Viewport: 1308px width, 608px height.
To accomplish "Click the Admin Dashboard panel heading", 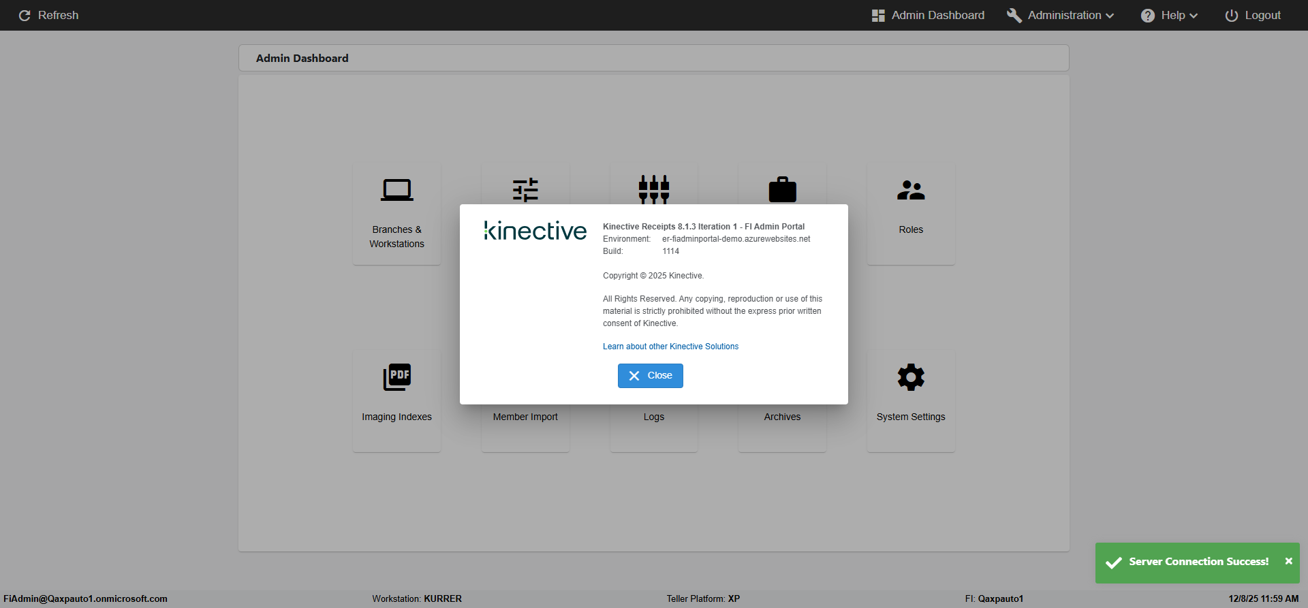I will pos(302,59).
